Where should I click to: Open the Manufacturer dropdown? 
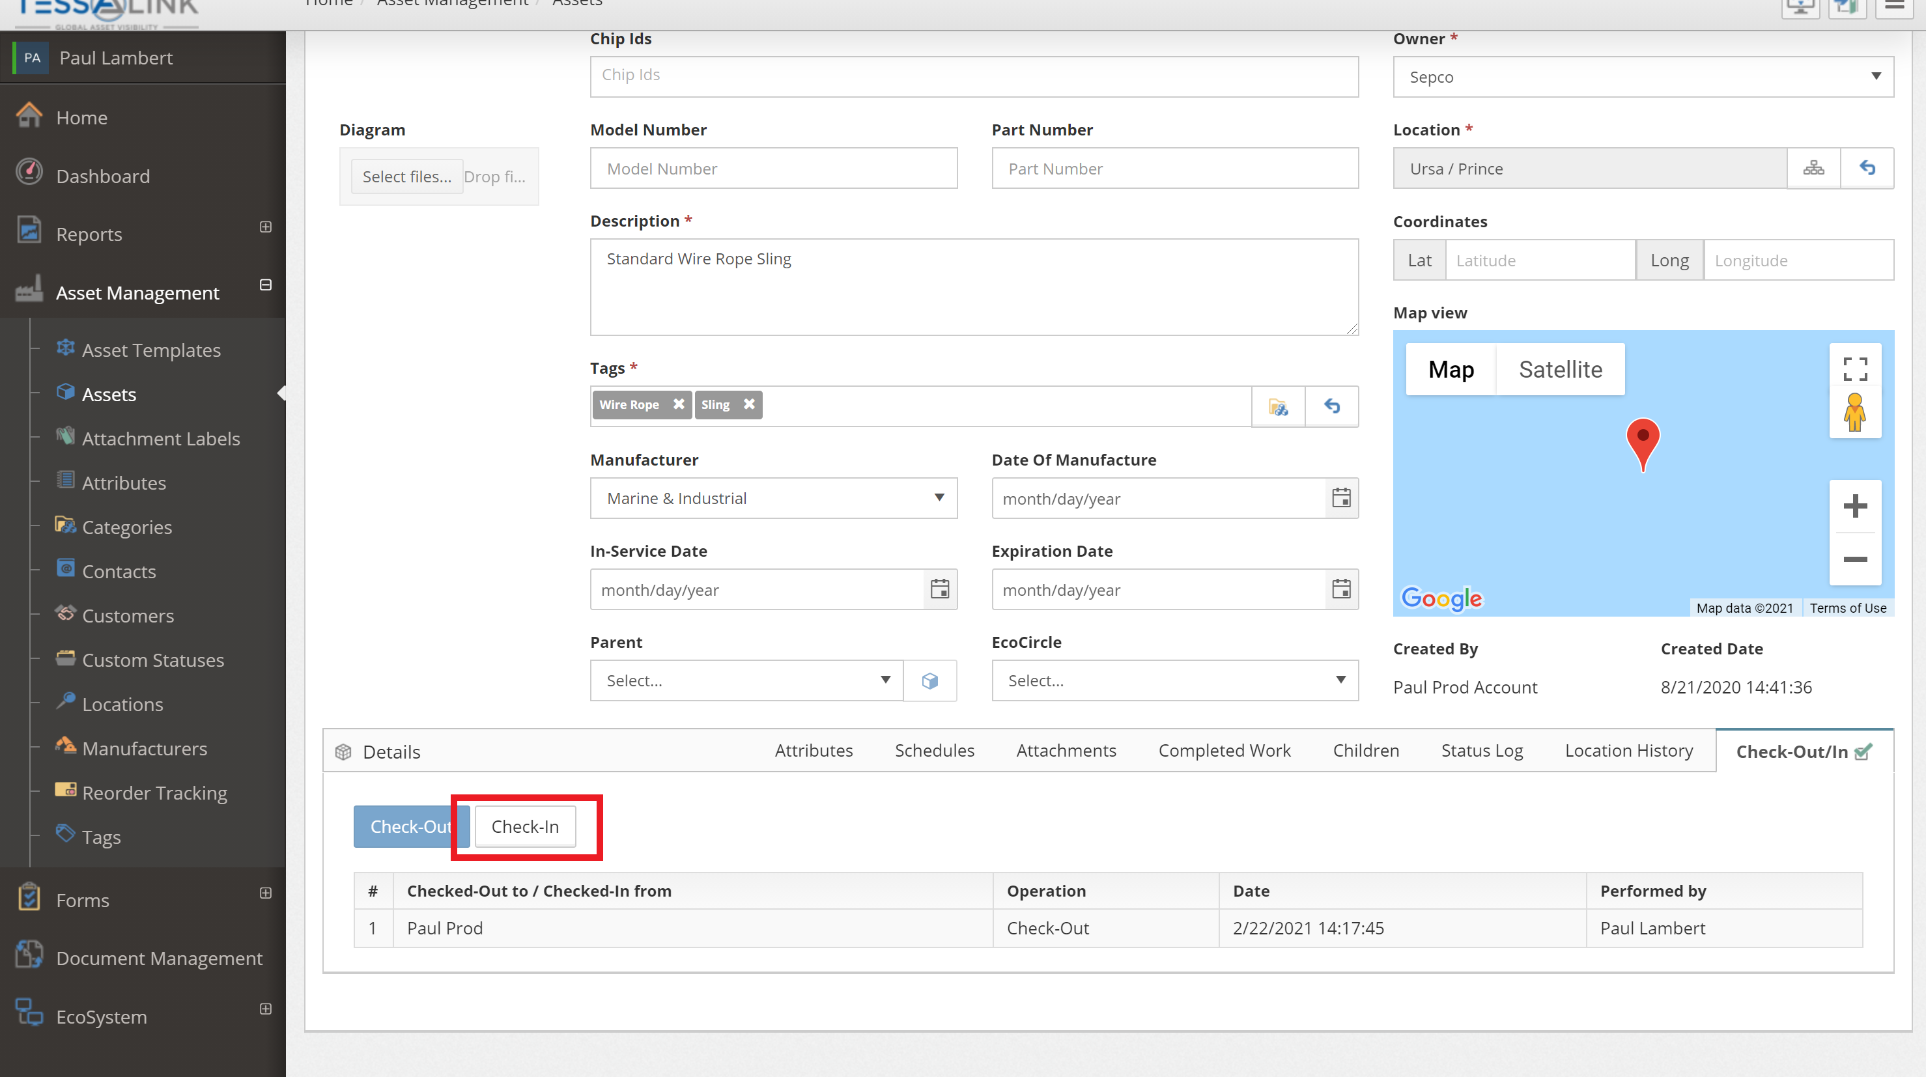pos(773,497)
